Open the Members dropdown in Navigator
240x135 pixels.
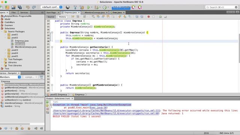tap(10, 77)
